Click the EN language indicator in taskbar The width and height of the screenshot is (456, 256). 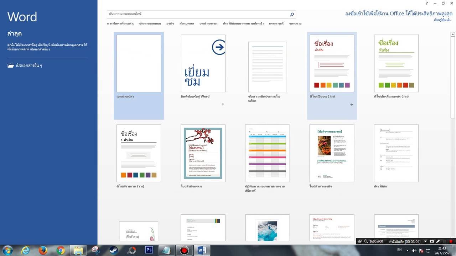pyautogui.click(x=399, y=250)
